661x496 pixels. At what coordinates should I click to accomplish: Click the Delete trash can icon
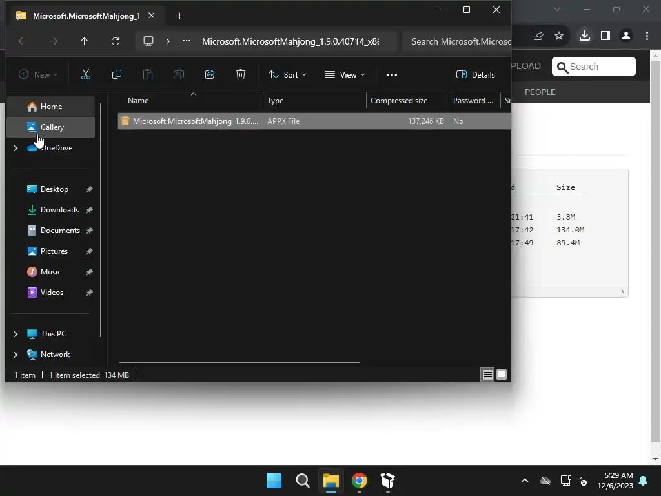(x=241, y=75)
